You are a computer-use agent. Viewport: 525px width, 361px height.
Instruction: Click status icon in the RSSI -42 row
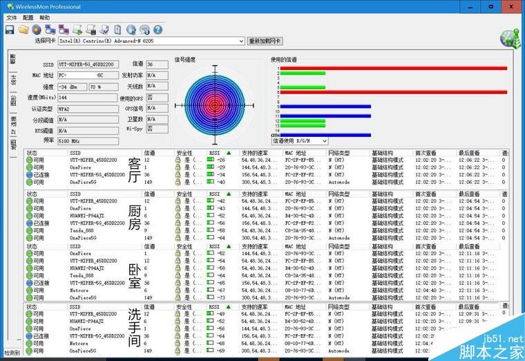pos(30,201)
